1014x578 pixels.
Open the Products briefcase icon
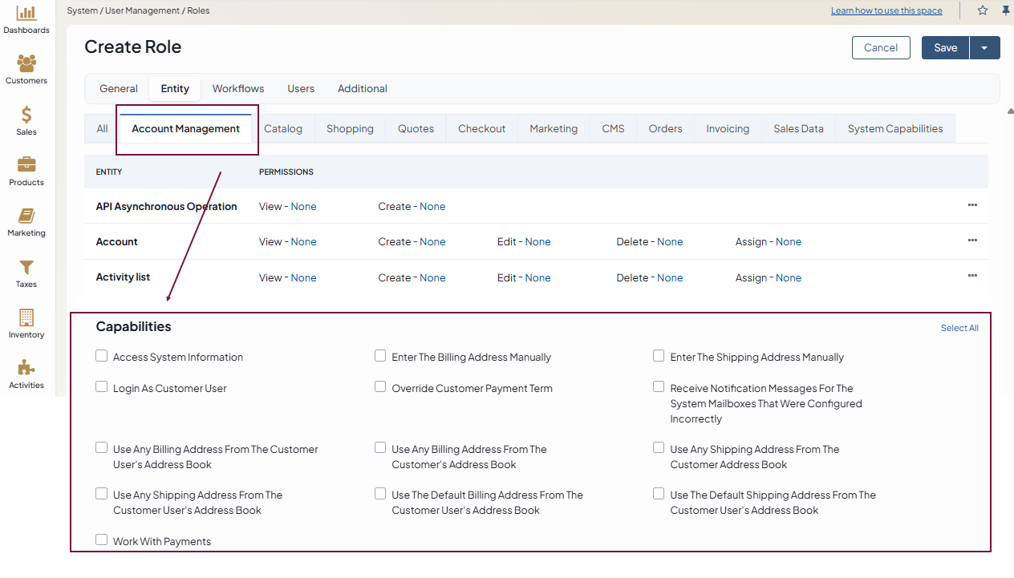coord(26,165)
